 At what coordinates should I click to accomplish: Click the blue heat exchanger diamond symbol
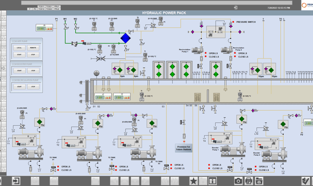pos(126,38)
